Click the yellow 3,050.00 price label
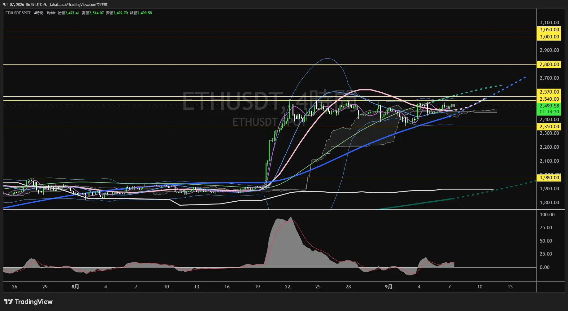 [549, 30]
